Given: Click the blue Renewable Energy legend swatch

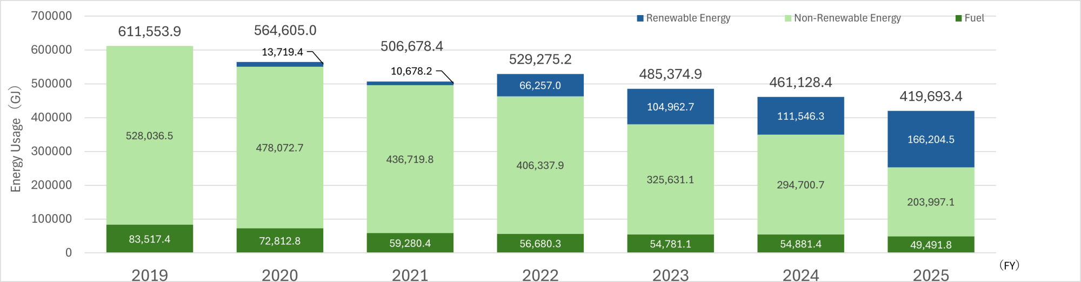Looking at the screenshot, I should tap(640, 18).
